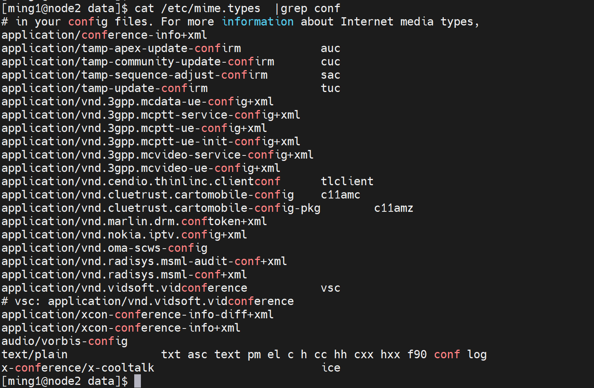Viewport: 594px width, 388px height.
Task: Click the 'tuc' extension on the tamp-update-confirm line
Action: point(330,88)
